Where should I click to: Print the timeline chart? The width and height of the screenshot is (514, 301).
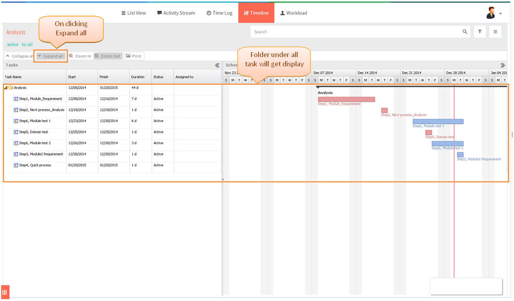tap(134, 56)
